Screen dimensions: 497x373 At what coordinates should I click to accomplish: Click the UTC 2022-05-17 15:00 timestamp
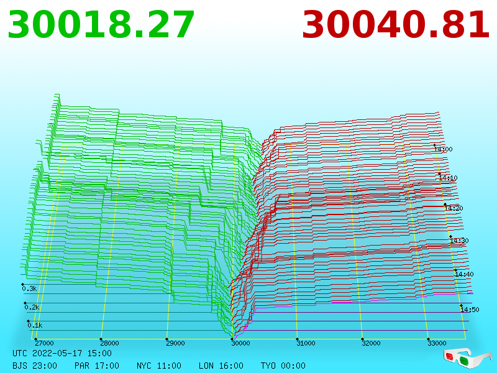tap(62, 353)
